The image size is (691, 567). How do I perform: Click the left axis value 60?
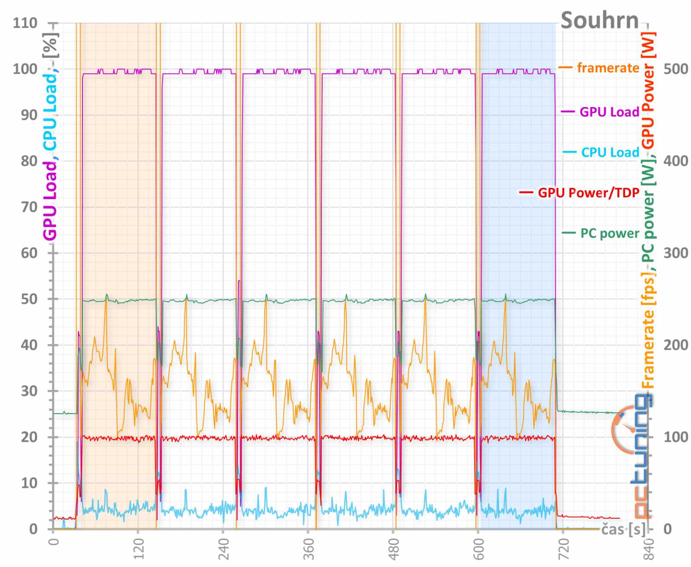tap(29, 253)
